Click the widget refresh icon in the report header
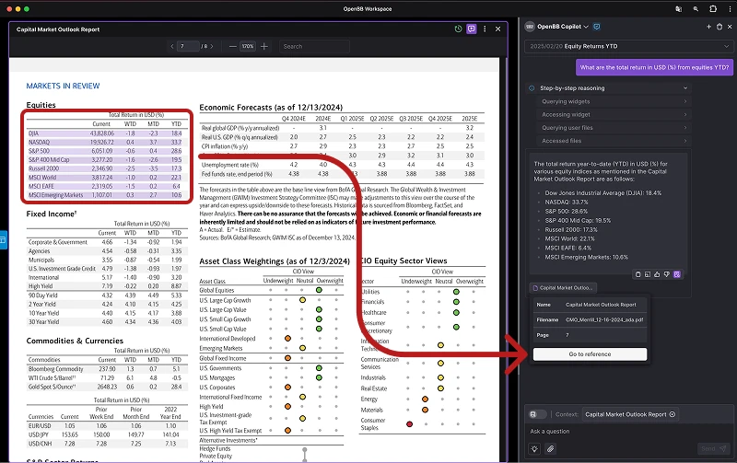 459,29
